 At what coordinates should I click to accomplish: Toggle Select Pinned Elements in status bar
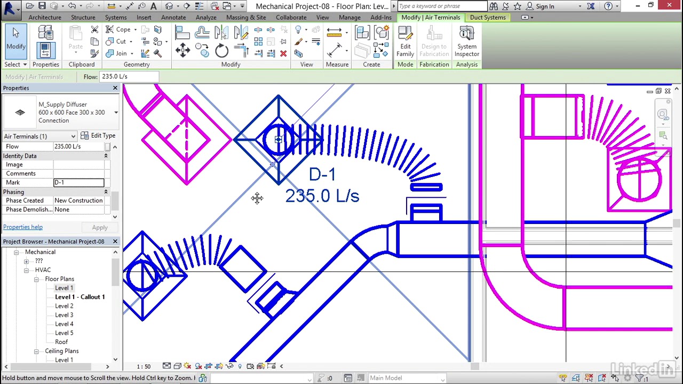[589, 378]
